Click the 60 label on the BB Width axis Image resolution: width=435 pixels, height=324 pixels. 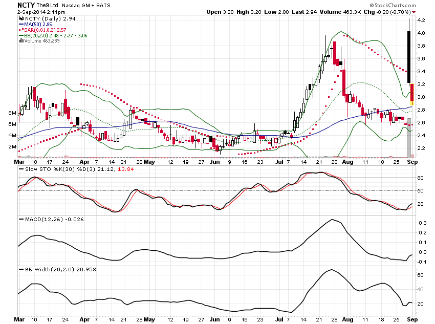pos(420,275)
